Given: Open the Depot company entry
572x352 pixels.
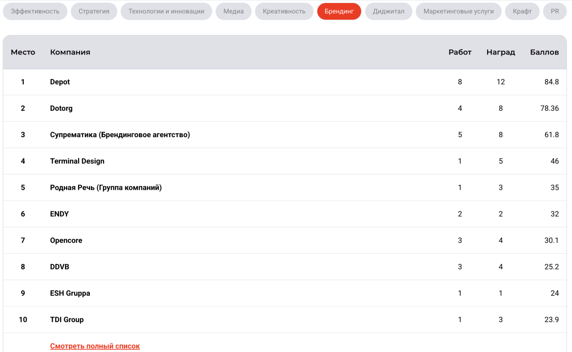Looking at the screenshot, I should (60, 82).
